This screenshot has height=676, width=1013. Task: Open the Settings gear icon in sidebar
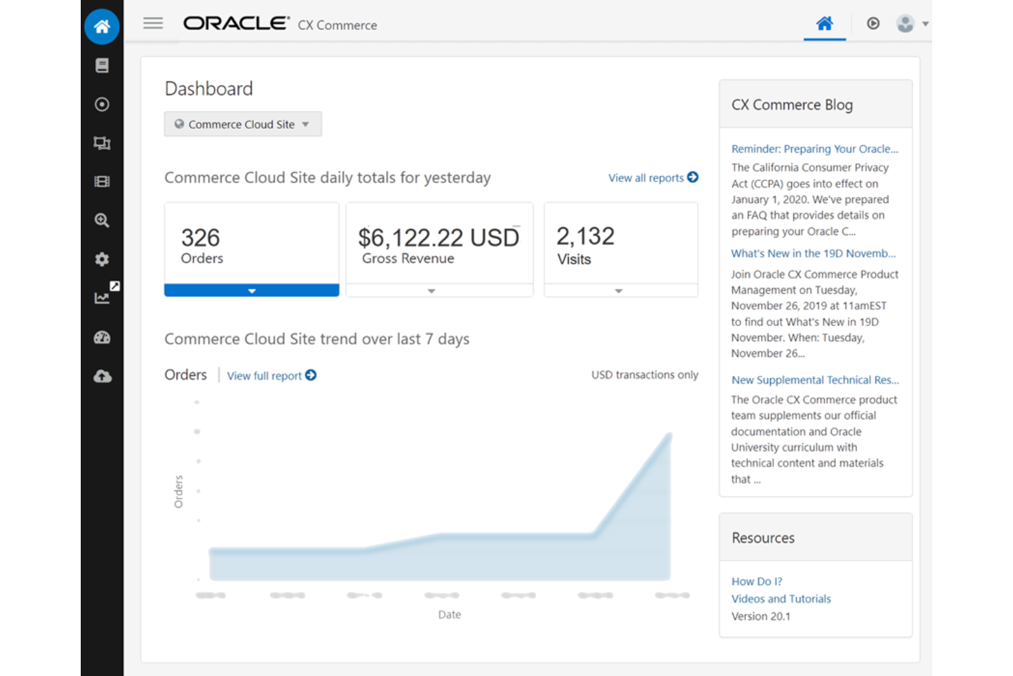[x=102, y=259]
